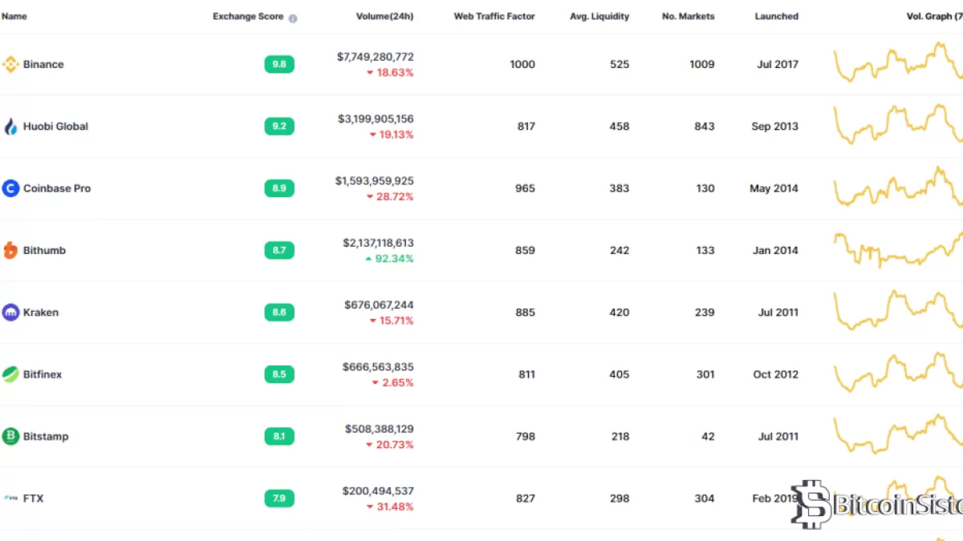Click the FTX logo icon
Image resolution: width=963 pixels, height=541 pixels.
(x=10, y=499)
